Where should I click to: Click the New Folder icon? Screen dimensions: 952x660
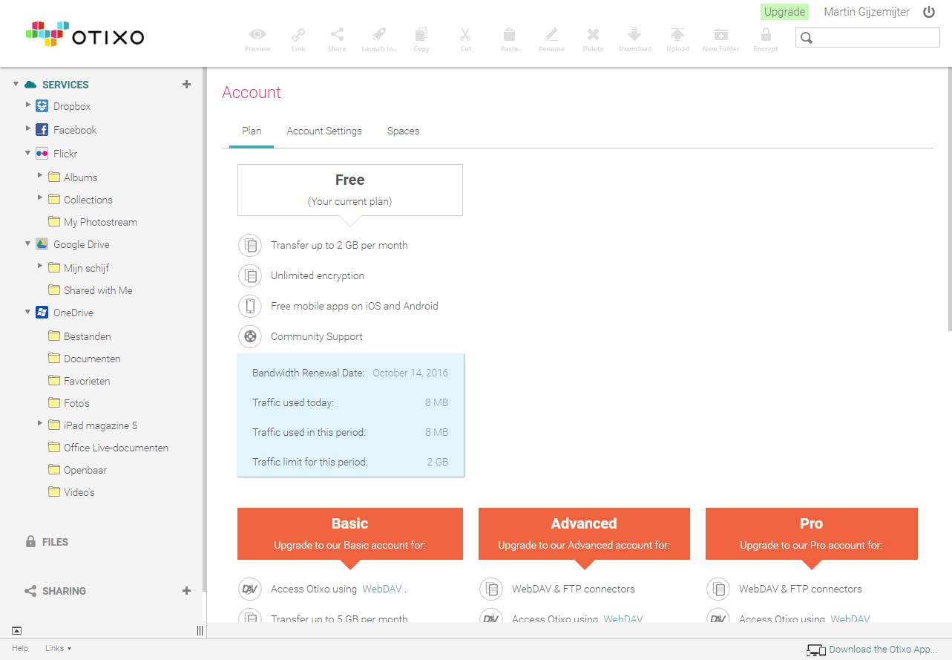pos(720,34)
